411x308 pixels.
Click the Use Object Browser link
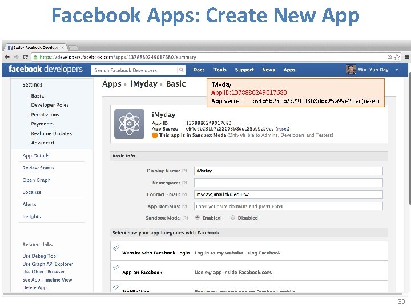pos(43,272)
